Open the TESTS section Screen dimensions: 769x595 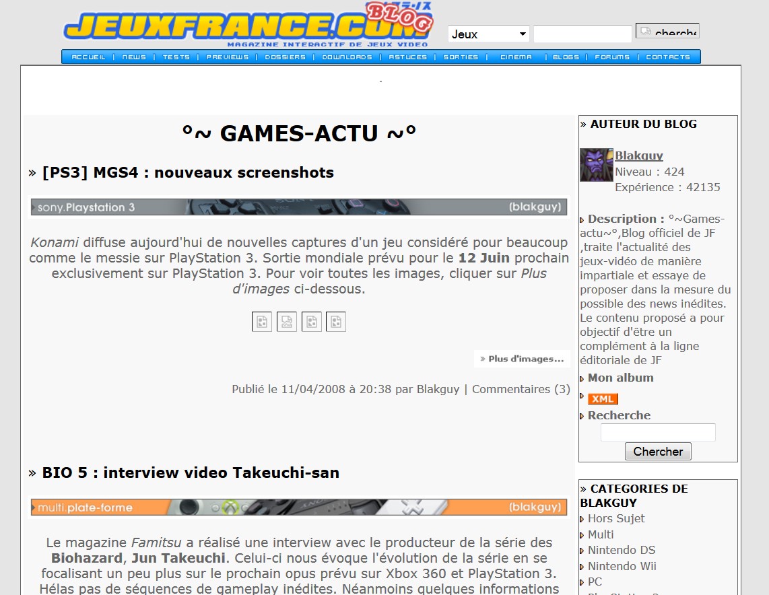pos(176,57)
